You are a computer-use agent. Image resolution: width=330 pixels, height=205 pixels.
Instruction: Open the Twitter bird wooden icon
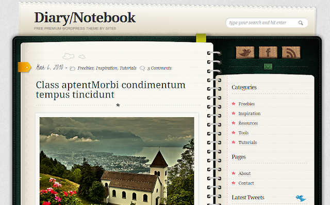(245, 52)
